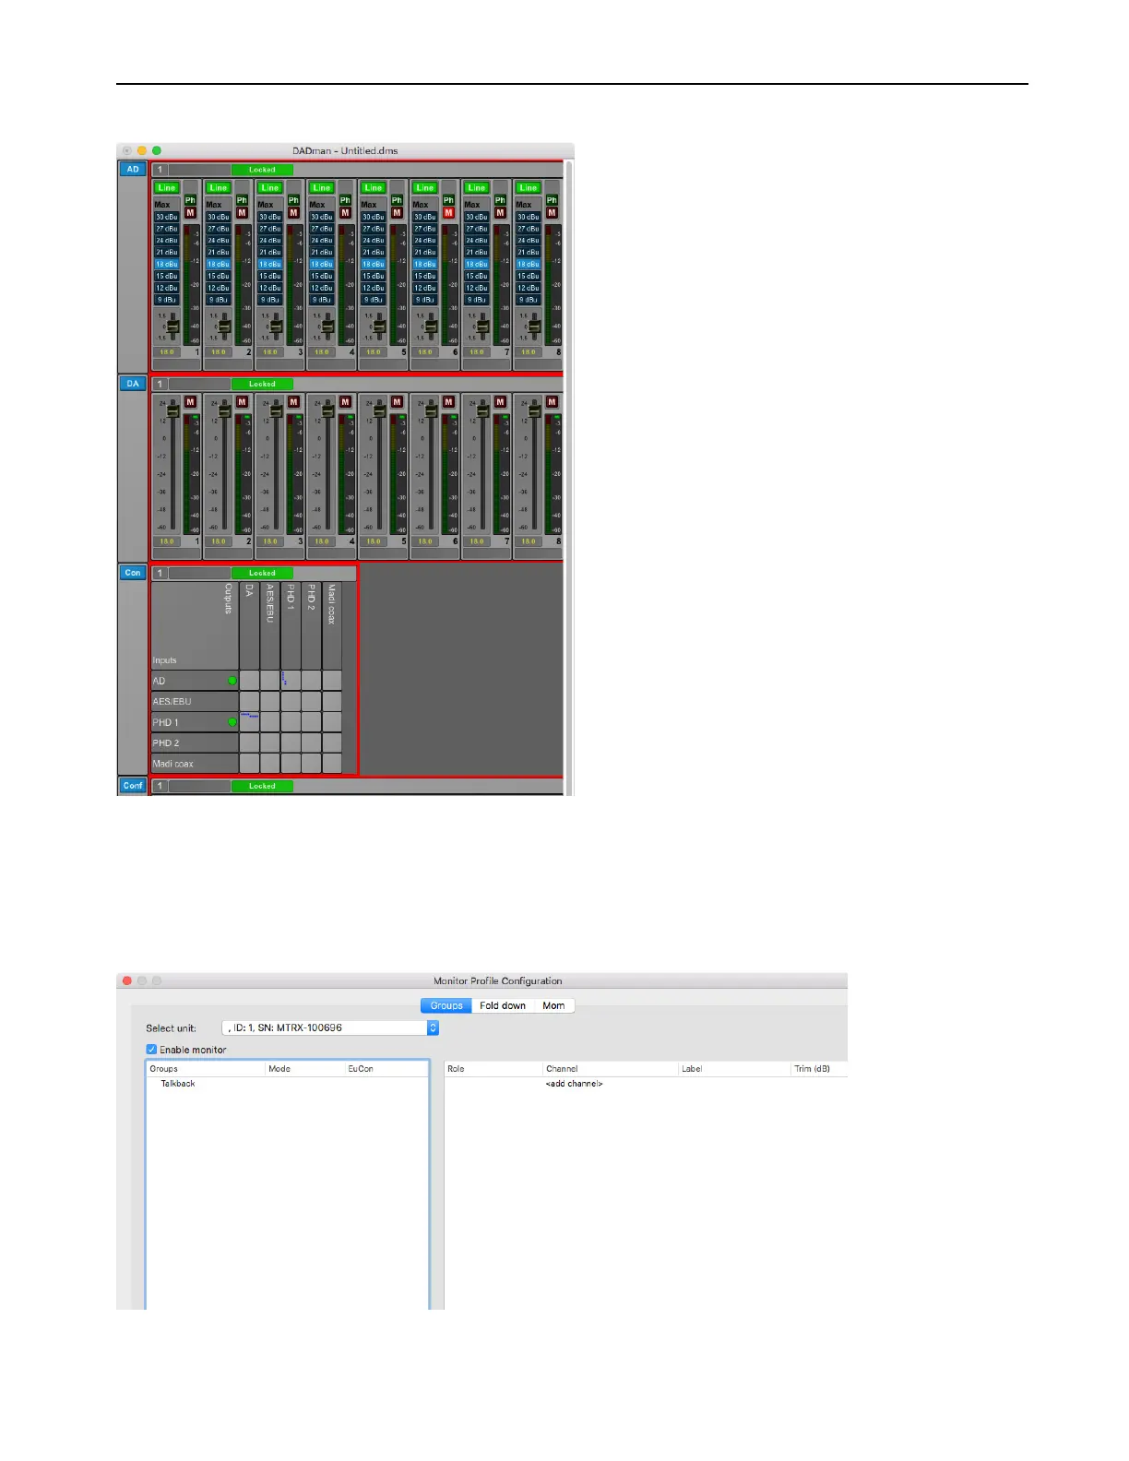Toggle Ph button on AD channel 3
Image resolution: width=1129 pixels, height=1461 pixels.
(294, 200)
